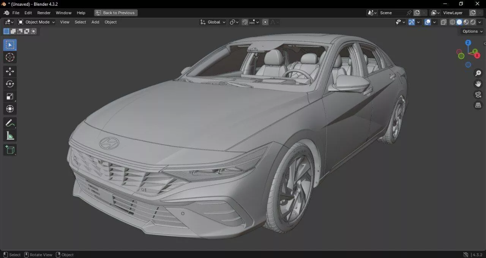This screenshot has height=258, width=486.
Task: Switch viewport shading to Rendered
Action: point(473,22)
